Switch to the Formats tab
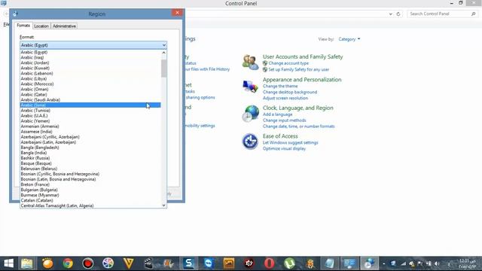This screenshot has width=482, height=271. tap(23, 26)
